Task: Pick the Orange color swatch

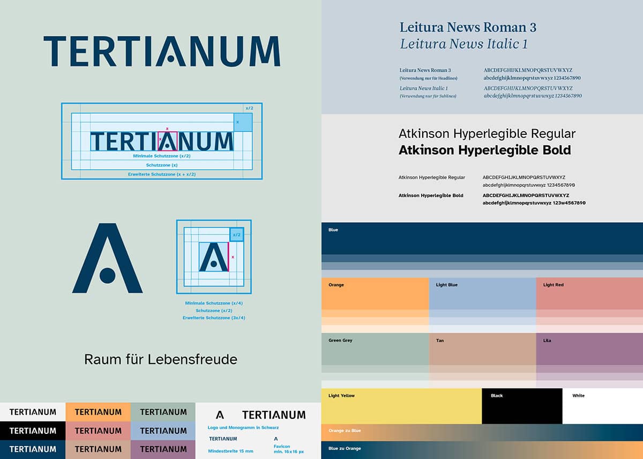Action: [x=375, y=294]
